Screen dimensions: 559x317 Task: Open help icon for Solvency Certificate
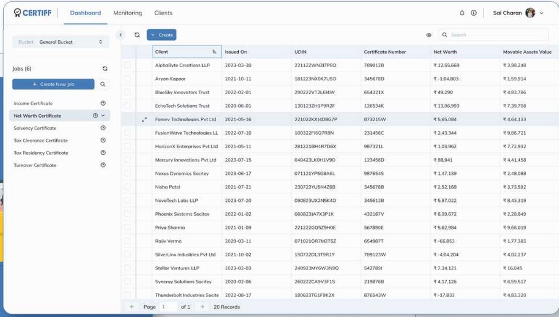(x=103, y=128)
